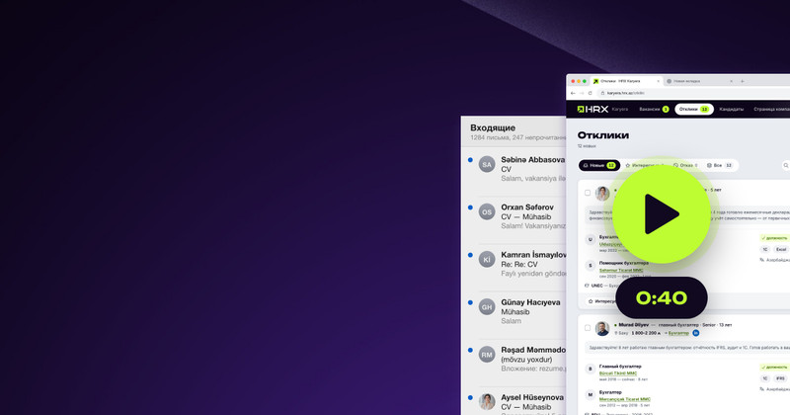Tick the first candidate's checkbox
Image resolution: width=790 pixels, height=415 pixels.
(588, 193)
